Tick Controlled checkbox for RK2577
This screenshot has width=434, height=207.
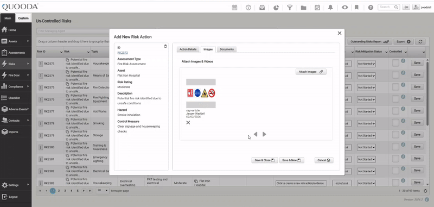click(x=395, y=111)
